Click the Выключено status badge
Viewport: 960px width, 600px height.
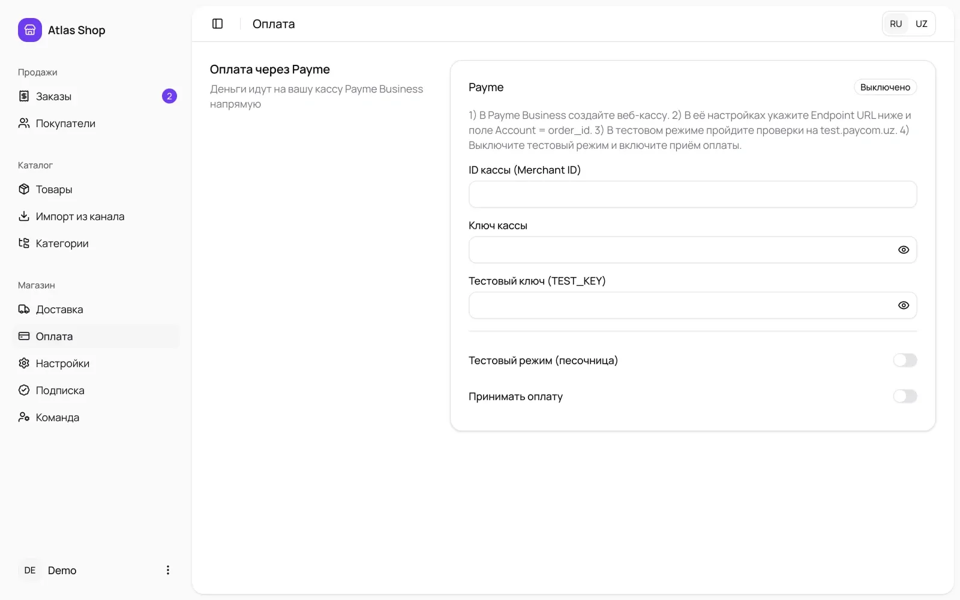click(885, 87)
